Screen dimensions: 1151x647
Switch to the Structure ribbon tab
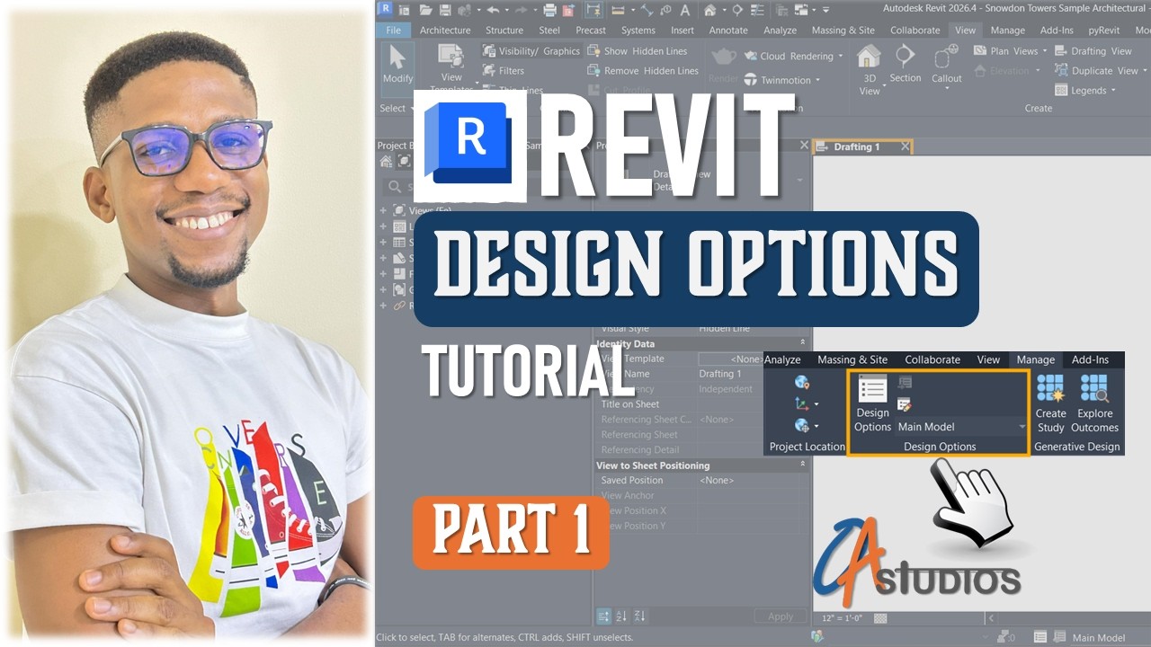pyautogui.click(x=504, y=31)
